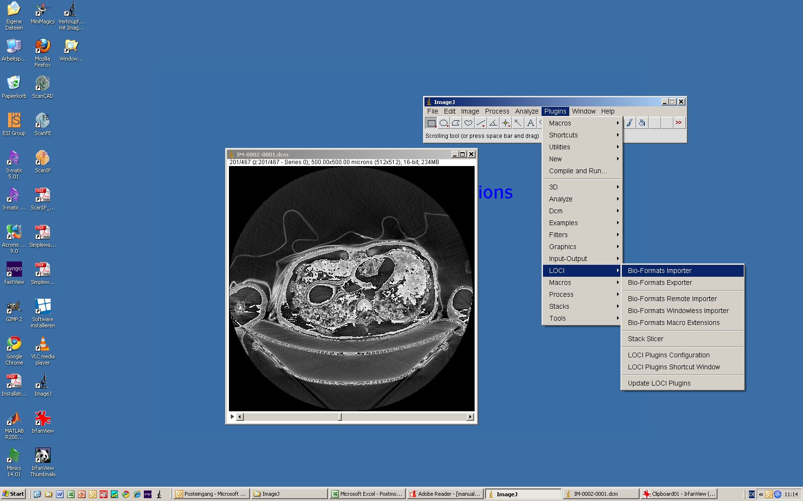This screenshot has height=501, width=803.
Task: Open the Windows Start button
Action: click(13, 494)
